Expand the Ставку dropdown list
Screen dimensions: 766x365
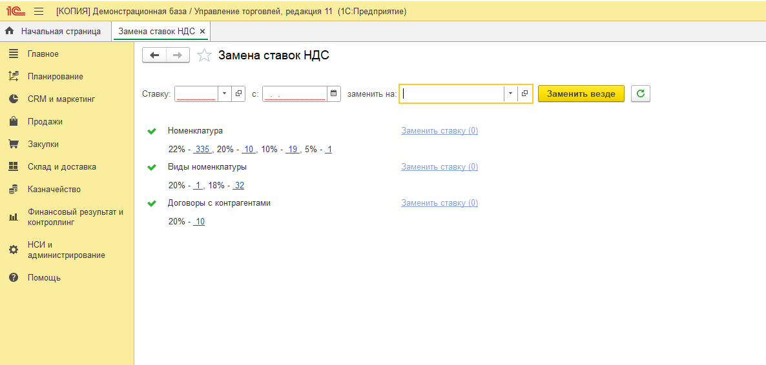[225, 94]
